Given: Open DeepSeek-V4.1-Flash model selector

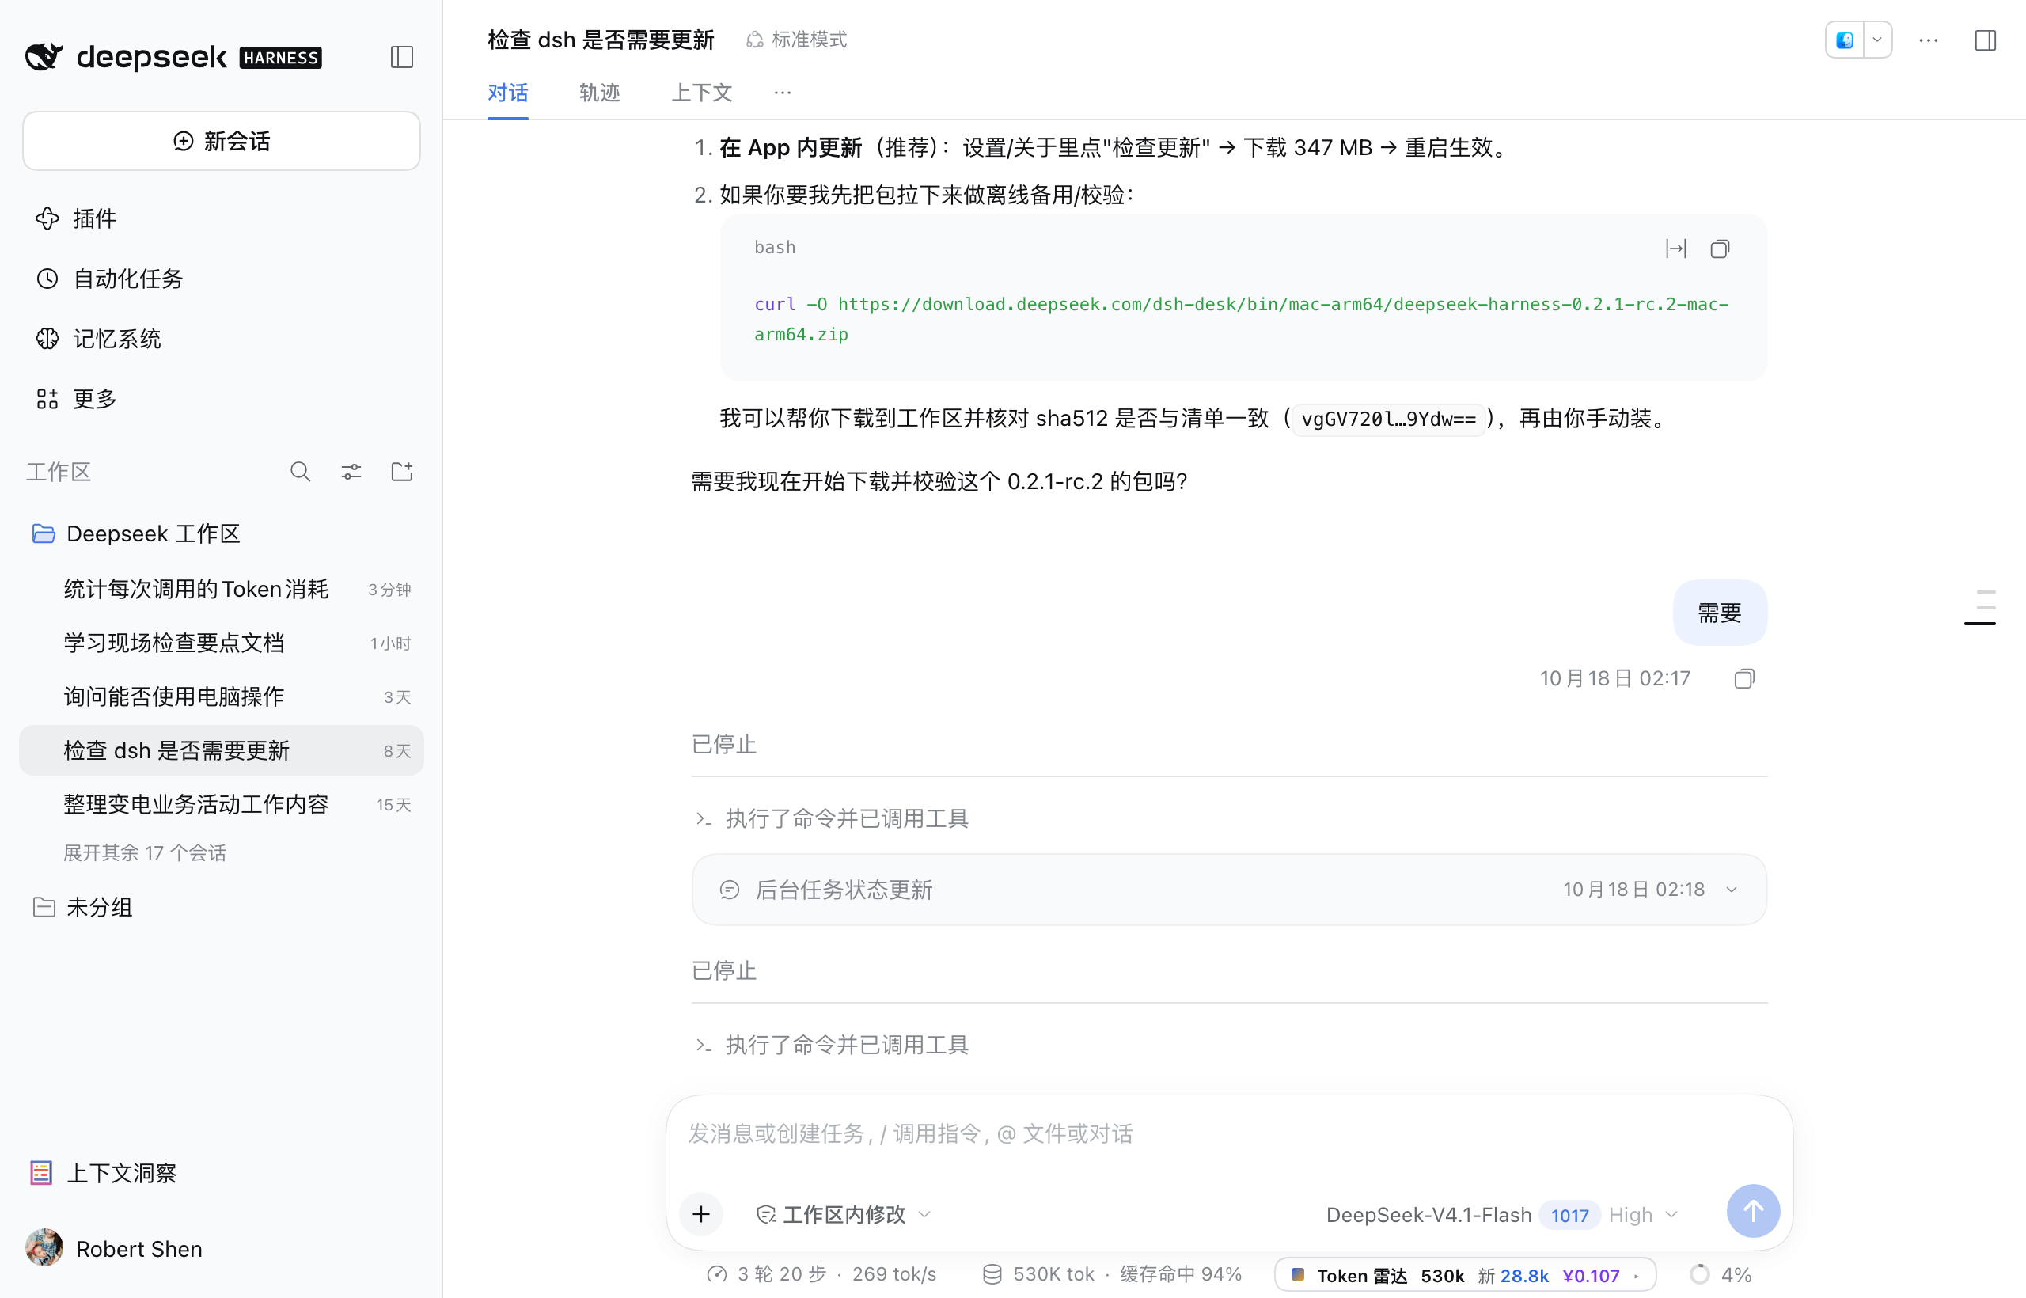Looking at the screenshot, I should pyautogui.click(x=1502, y=1215).
